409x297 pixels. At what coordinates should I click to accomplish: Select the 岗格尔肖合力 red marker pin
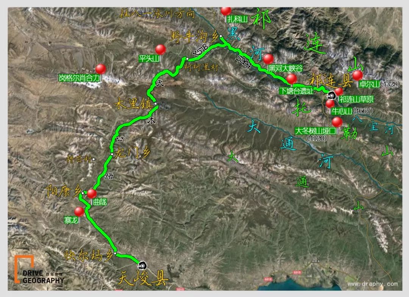click(101, 69)
